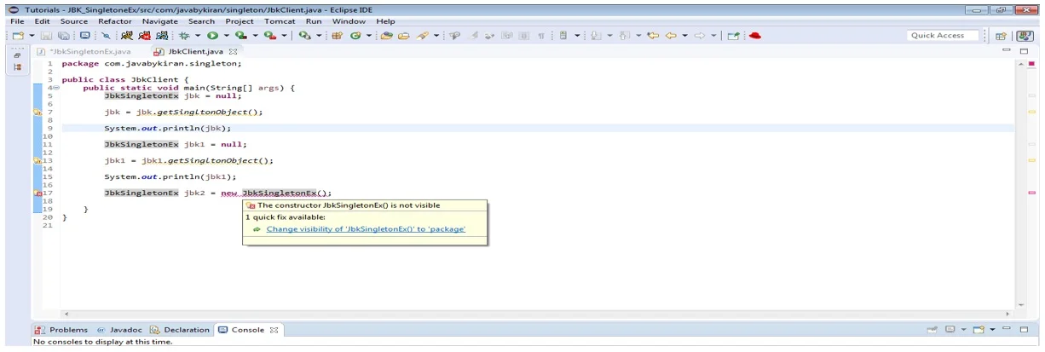Open the File menu

click(17, 21)
